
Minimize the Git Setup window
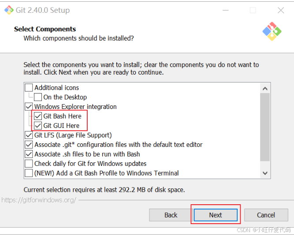[x=226, y=10]
